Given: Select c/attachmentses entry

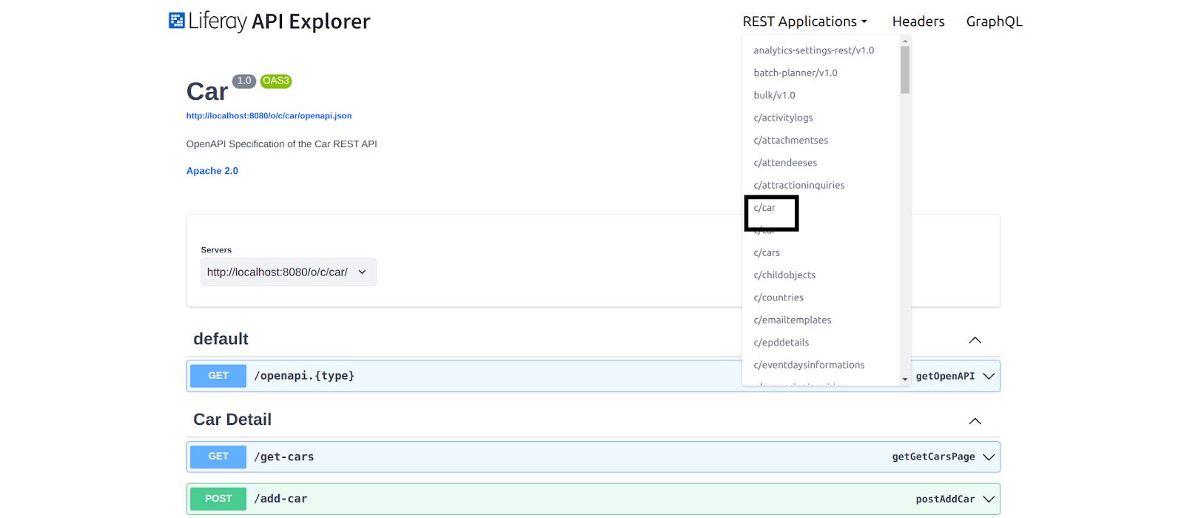Looking at the screenshot, I should [x=790, y=140].
